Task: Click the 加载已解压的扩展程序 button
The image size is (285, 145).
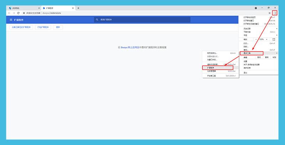Action: 21,27
